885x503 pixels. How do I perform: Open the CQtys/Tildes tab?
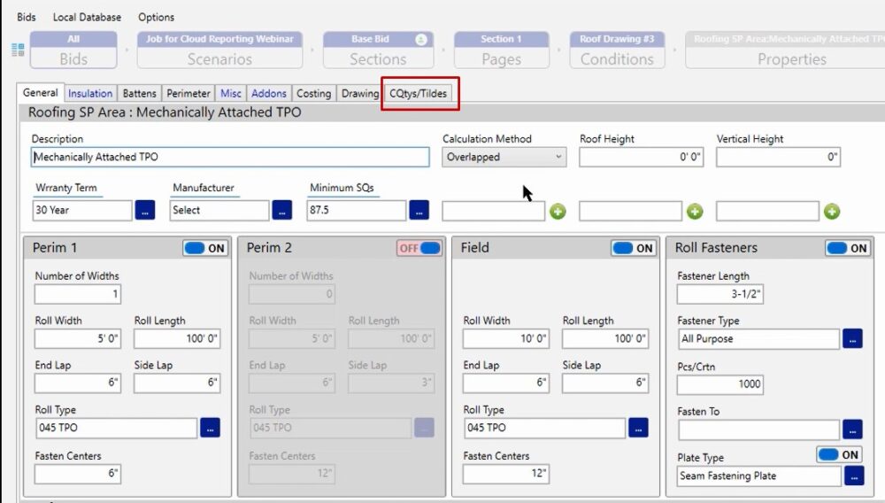coord(419,94)
